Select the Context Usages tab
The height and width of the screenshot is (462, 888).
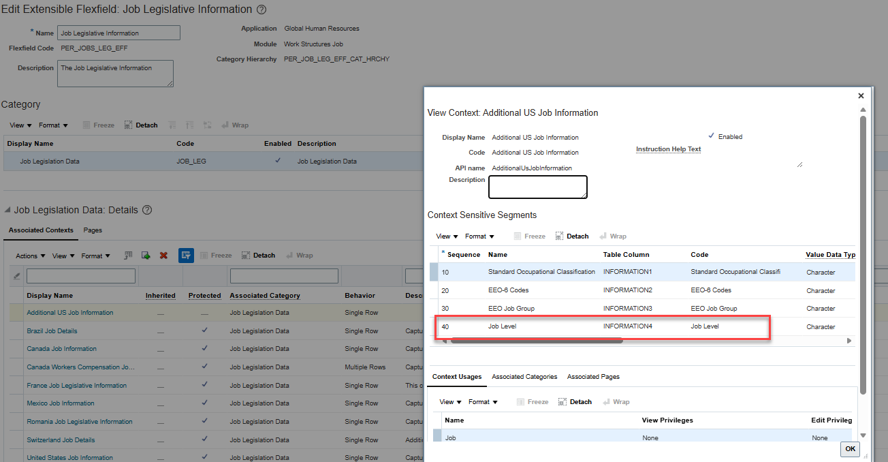tap(457, 377)
